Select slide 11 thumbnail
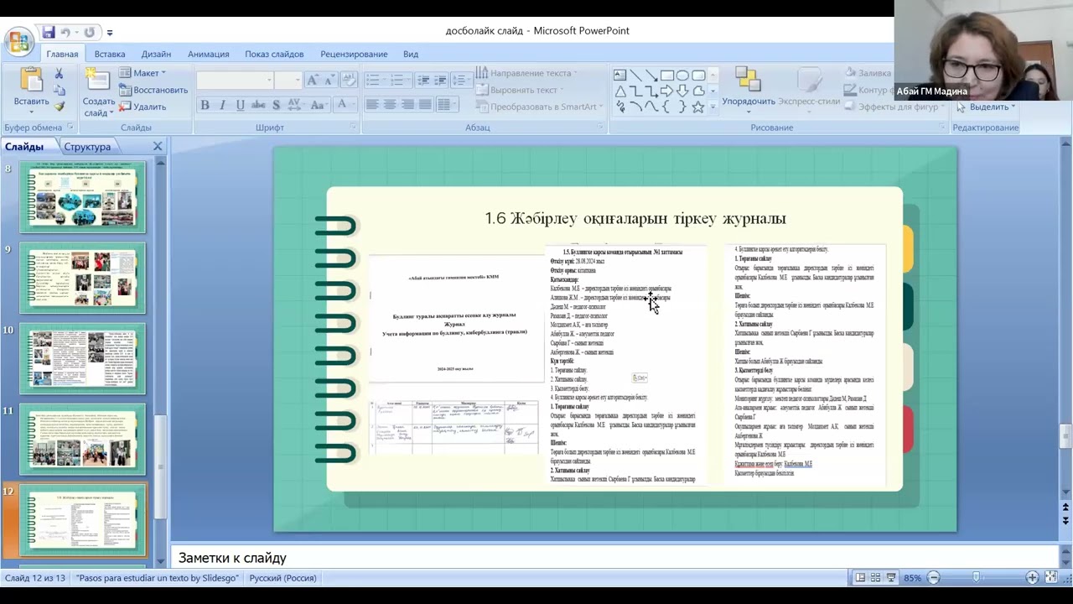Screen dimensions: 1073x604 pos(82,439)
